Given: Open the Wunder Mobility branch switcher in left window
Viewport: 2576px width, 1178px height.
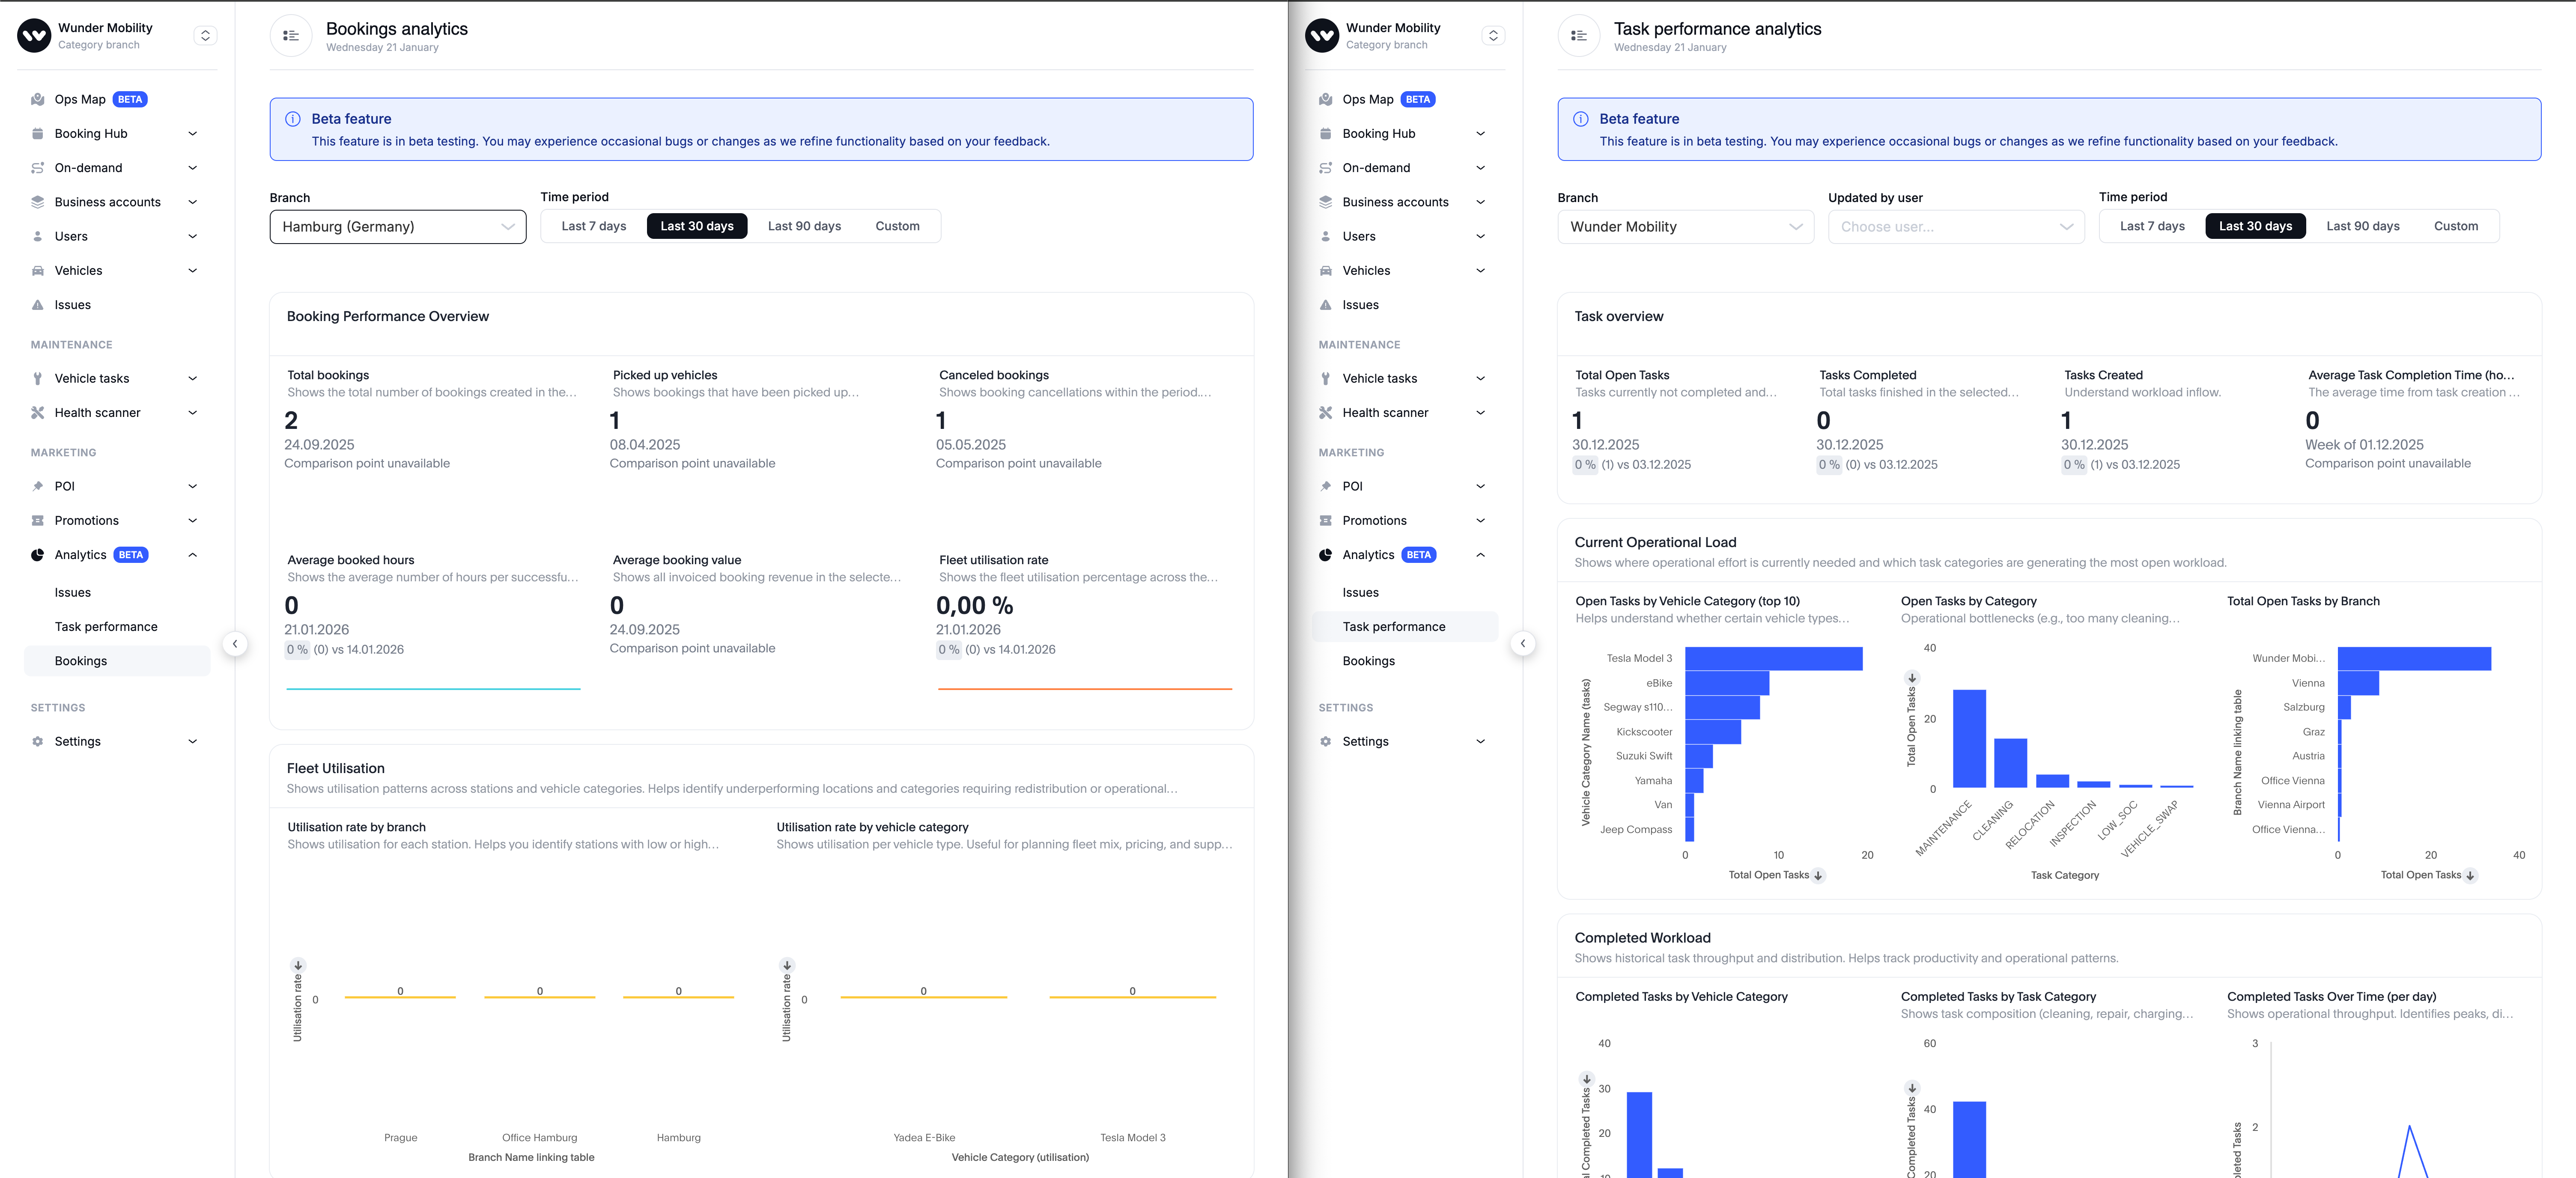Looking at the screenshot, I should coord(205,36).
